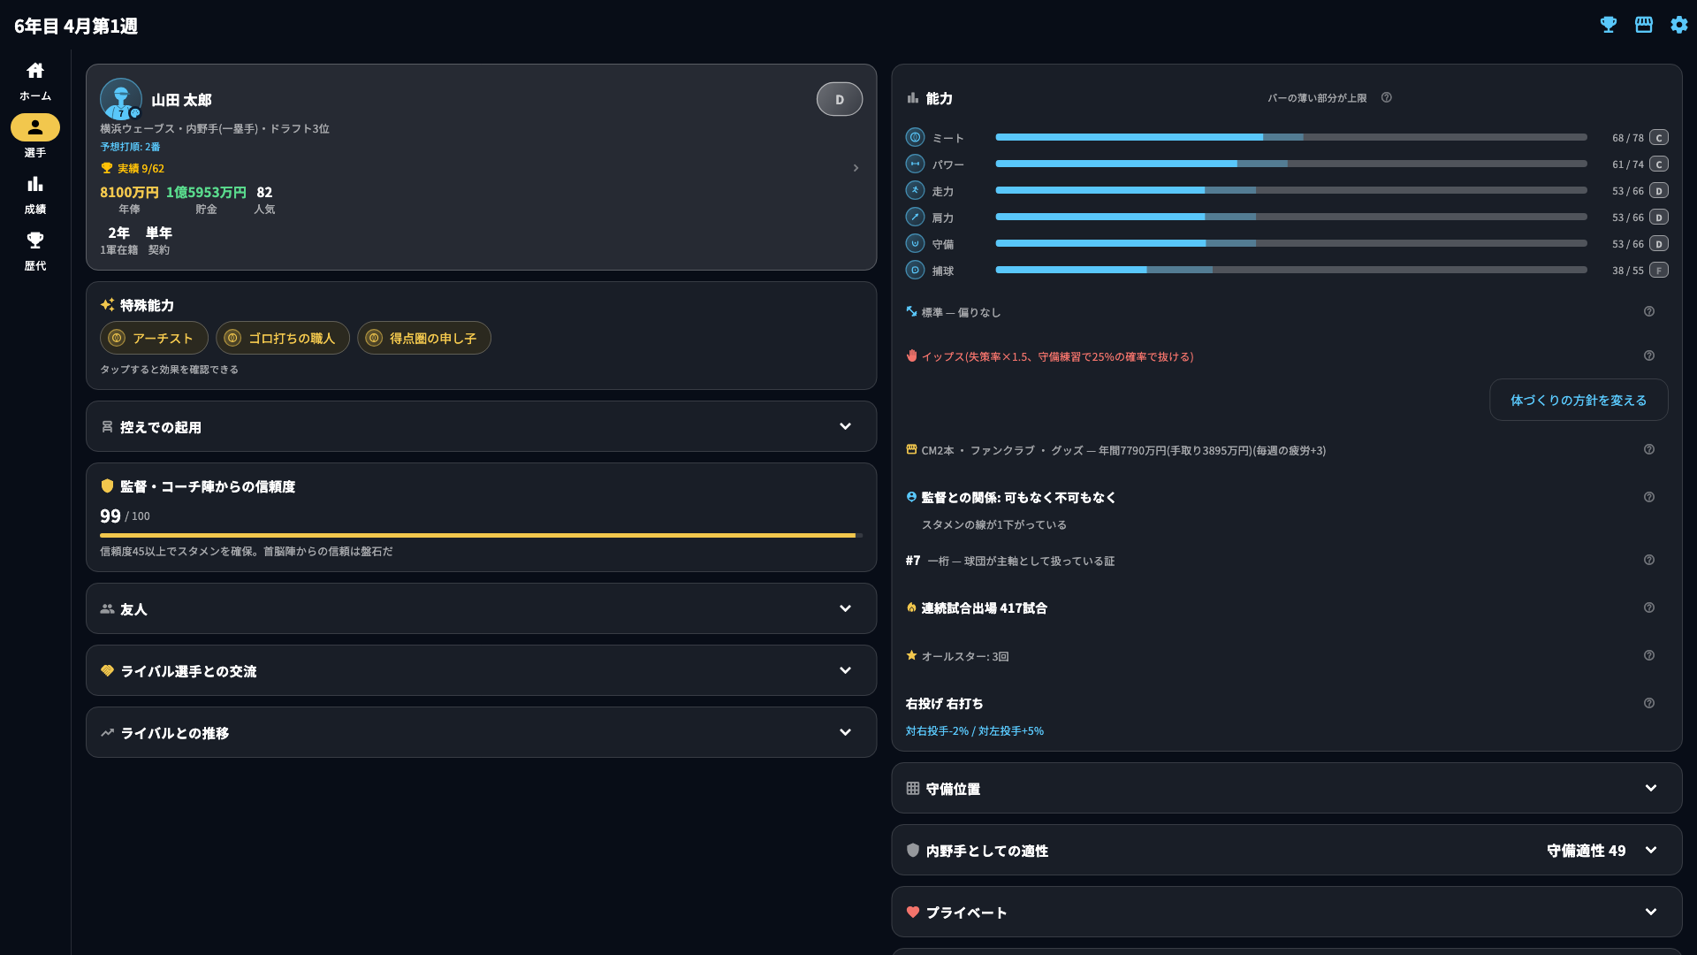This screenshot has width=1697, height=955.
Task: Go to ホーム in sidebar
Action: [35, 81]
